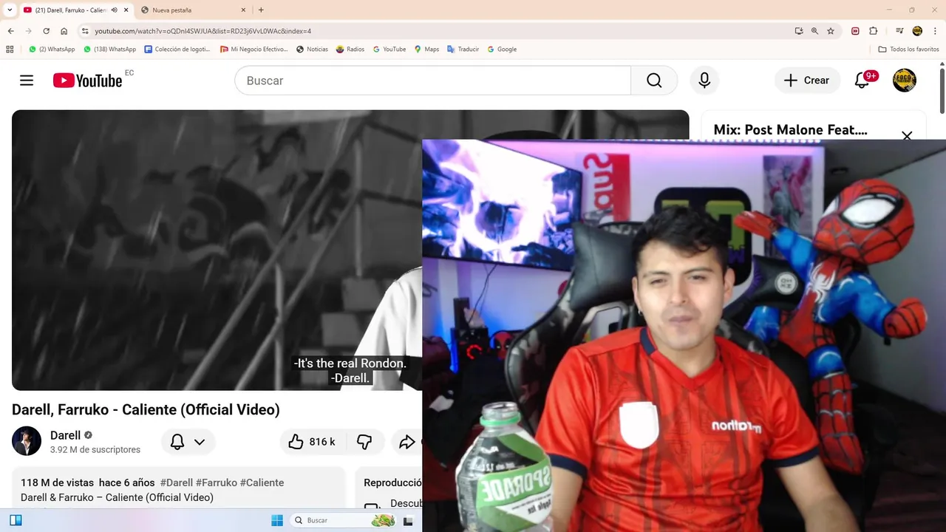The width and height of the screenshot is (946, 532).
Task: Reload the page in browser
Action: click(x=46, y=31)
